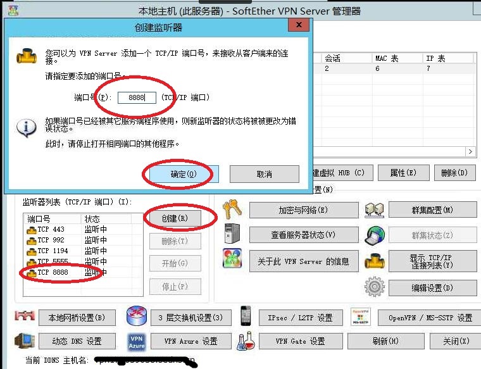The width and height of the screenshot is (481, 369).
Task: Click the server tower icon beside 查看服务器状态
Action: click(x=232, y=234)
